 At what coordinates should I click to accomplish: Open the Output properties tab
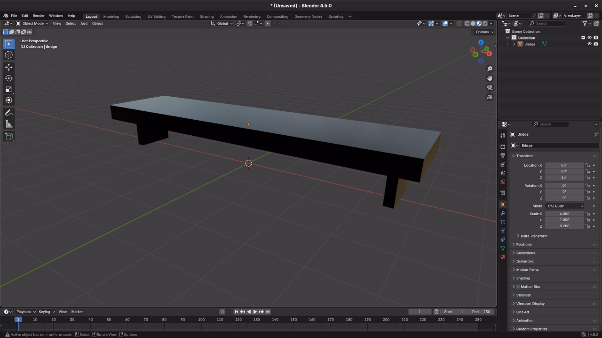pos(503,155)
